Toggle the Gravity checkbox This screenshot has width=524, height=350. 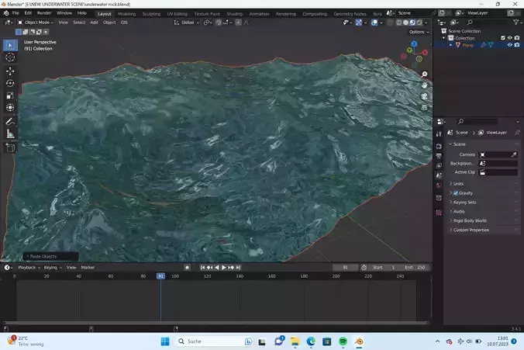point(456,193)
